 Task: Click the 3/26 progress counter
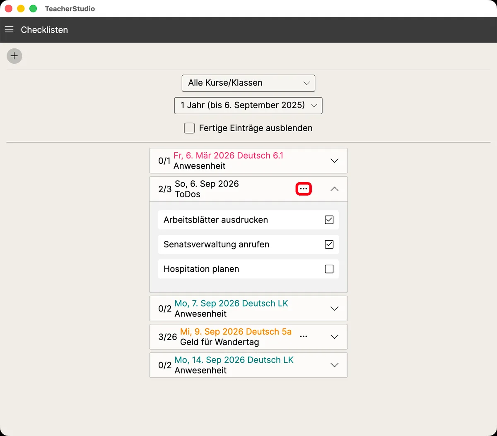pos(168,337)
